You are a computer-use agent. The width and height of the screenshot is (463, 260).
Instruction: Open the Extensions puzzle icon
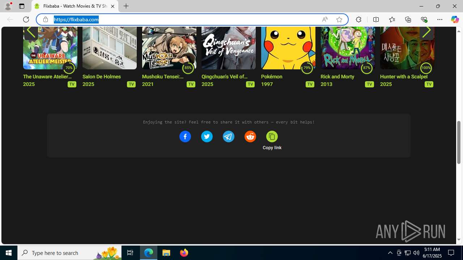[358, 19]
